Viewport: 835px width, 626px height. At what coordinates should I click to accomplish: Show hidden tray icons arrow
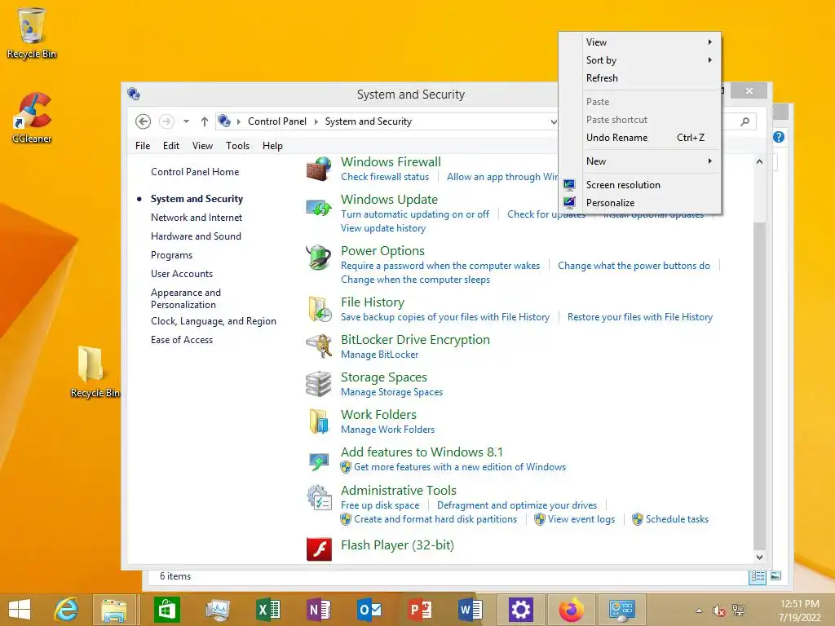[699, 611]
